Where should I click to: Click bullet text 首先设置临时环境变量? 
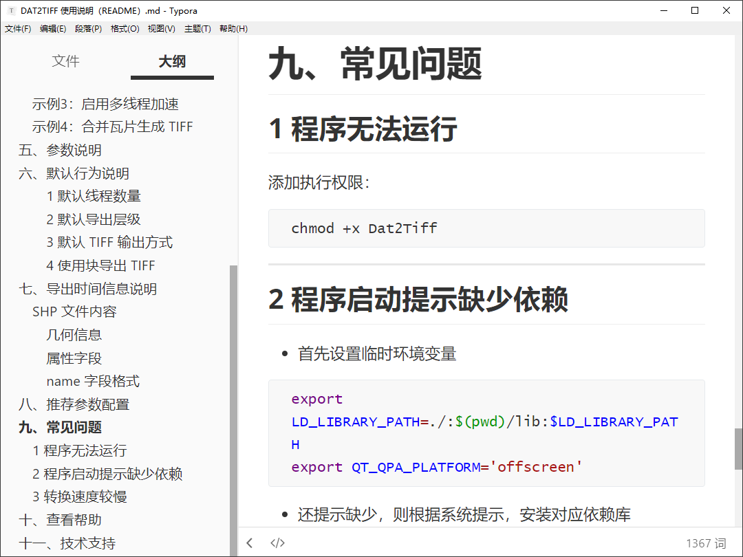pyautogui.click(x=377, y=354)
